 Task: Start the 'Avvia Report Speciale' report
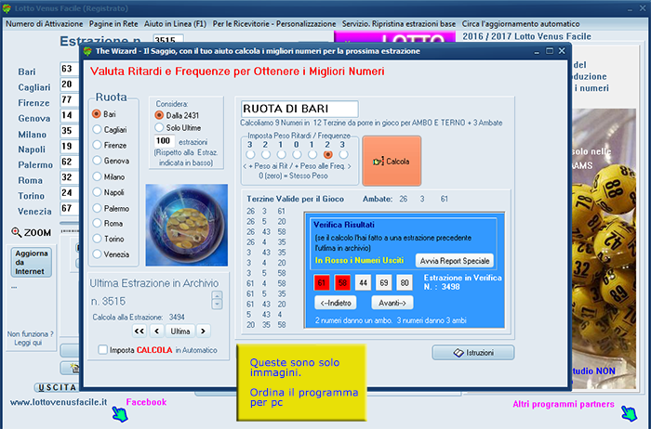455,261
